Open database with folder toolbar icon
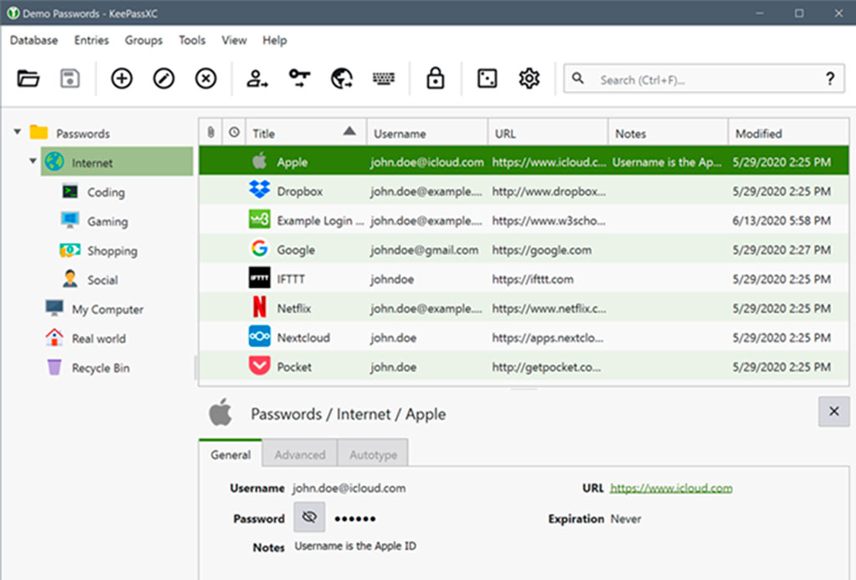This screenshot has height=580, width=856. pyautogui.click(x=28, y=78)
